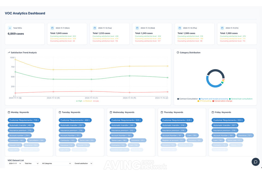This screenshot has width=262, height=174.
Task: Click the Wednesday Keywords panel icon
Action: click(x=111, y=112)
